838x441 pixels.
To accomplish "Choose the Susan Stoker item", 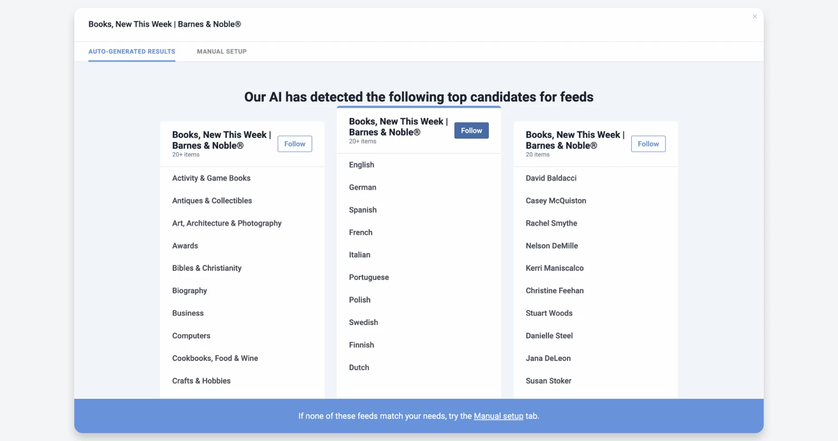I will tap(548, 381).
